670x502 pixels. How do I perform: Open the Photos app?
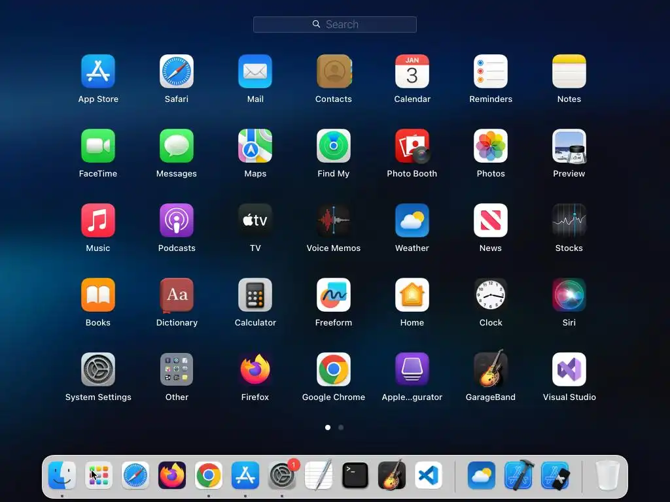[491, 146]
